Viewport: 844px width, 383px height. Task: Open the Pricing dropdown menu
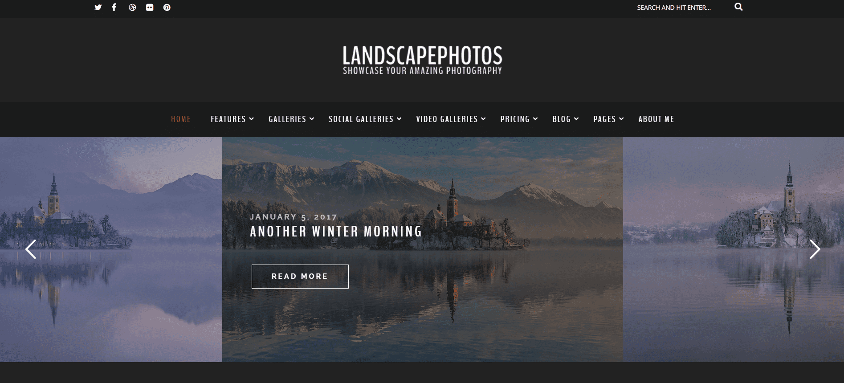(x=519, y=119)
